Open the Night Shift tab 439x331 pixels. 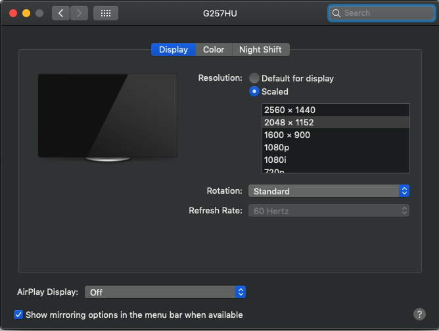tap(260, 49)
